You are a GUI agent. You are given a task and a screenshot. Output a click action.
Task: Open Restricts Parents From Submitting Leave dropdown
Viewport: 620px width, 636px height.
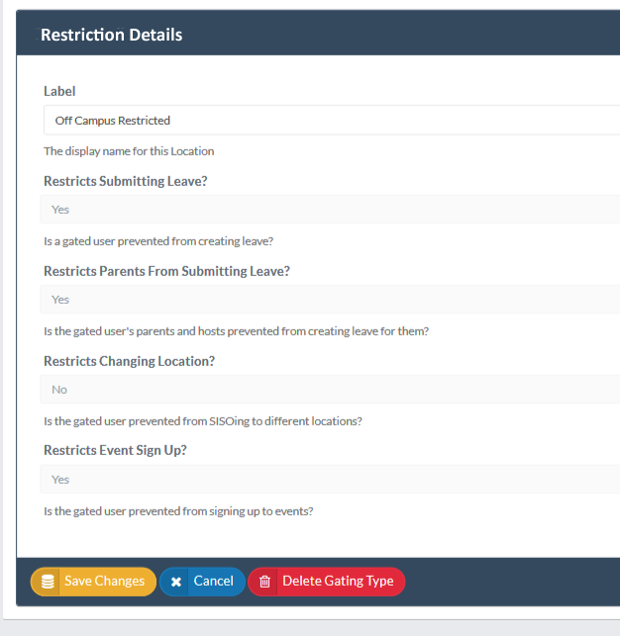click(x=330, y=300)
